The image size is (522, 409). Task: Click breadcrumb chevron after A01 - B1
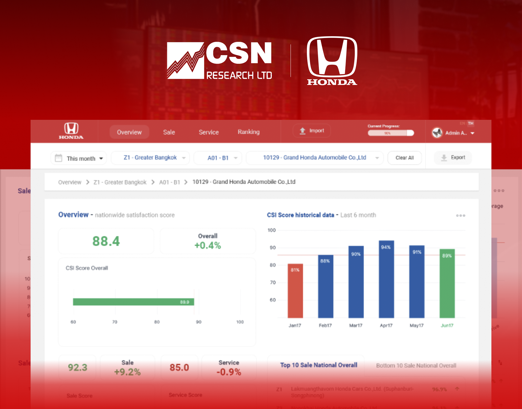point(186,182)
